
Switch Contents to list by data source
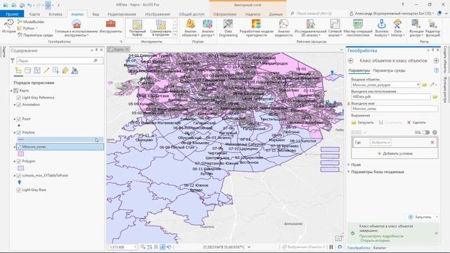[x=28, y=70]
